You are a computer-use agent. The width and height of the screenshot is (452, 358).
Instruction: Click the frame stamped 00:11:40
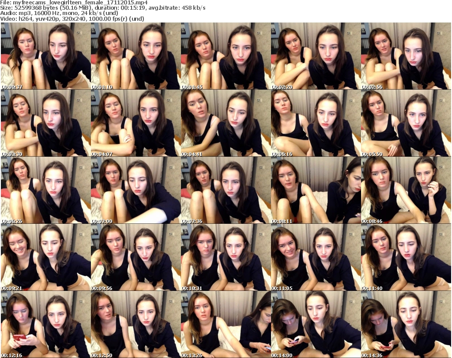[x=406, y=257]
